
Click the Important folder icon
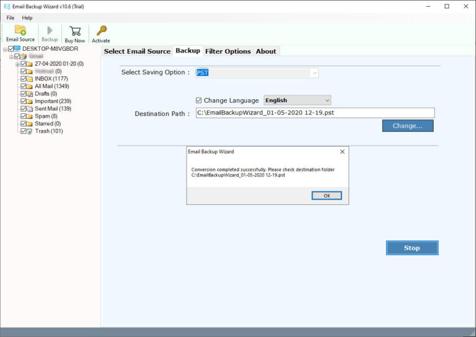[x=30, y=102]
